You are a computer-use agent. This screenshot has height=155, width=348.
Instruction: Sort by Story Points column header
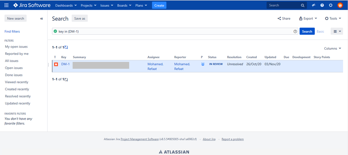click(322, 57)
